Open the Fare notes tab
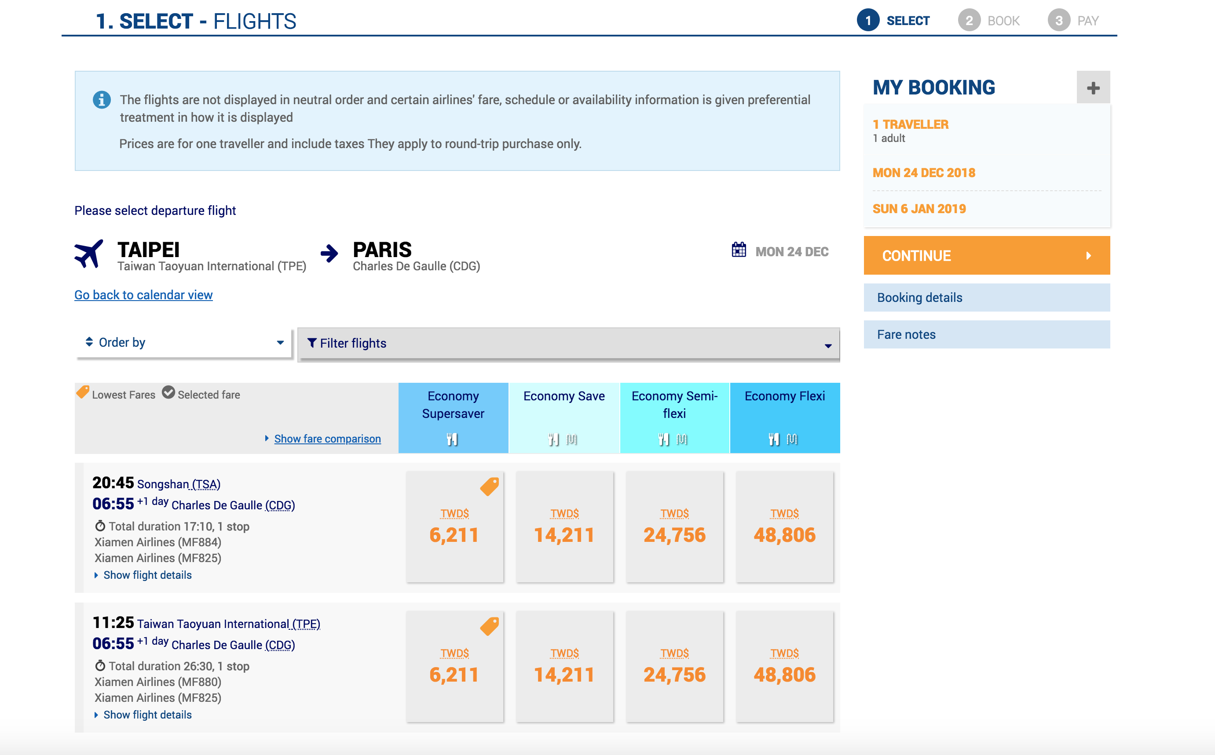This screenshot has height=755, width=1215. pyautogui.click(x=986, y=334)
